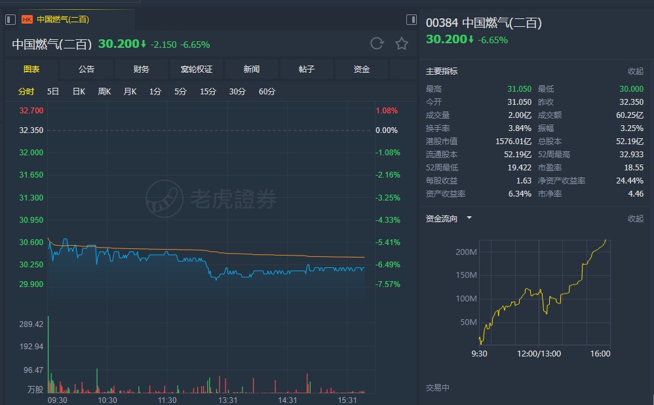Click the 32.700 price axis label
This screenshot has height=405, width=654.
pyautogui.click(x=31, y=111)
